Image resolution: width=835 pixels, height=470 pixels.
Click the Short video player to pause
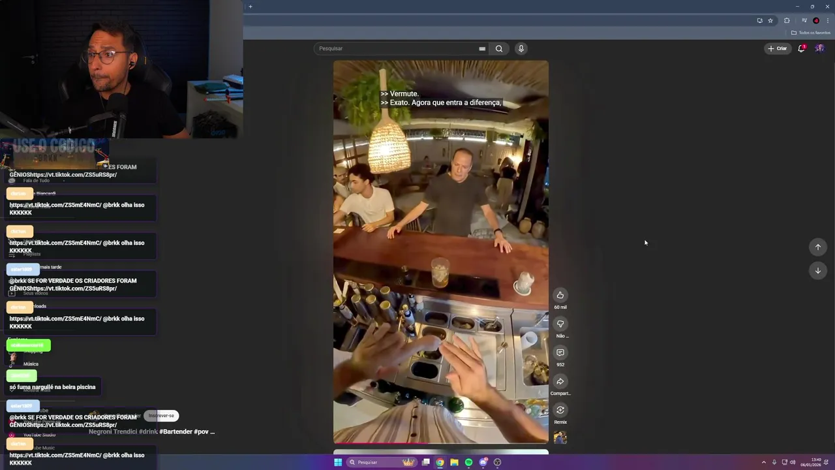pyautogui.click(x=441, y=252)
